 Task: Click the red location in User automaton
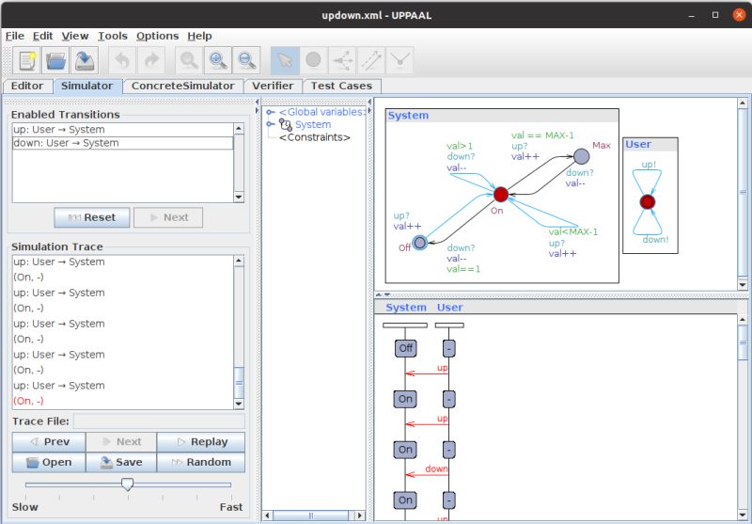[x=648, y=201]
